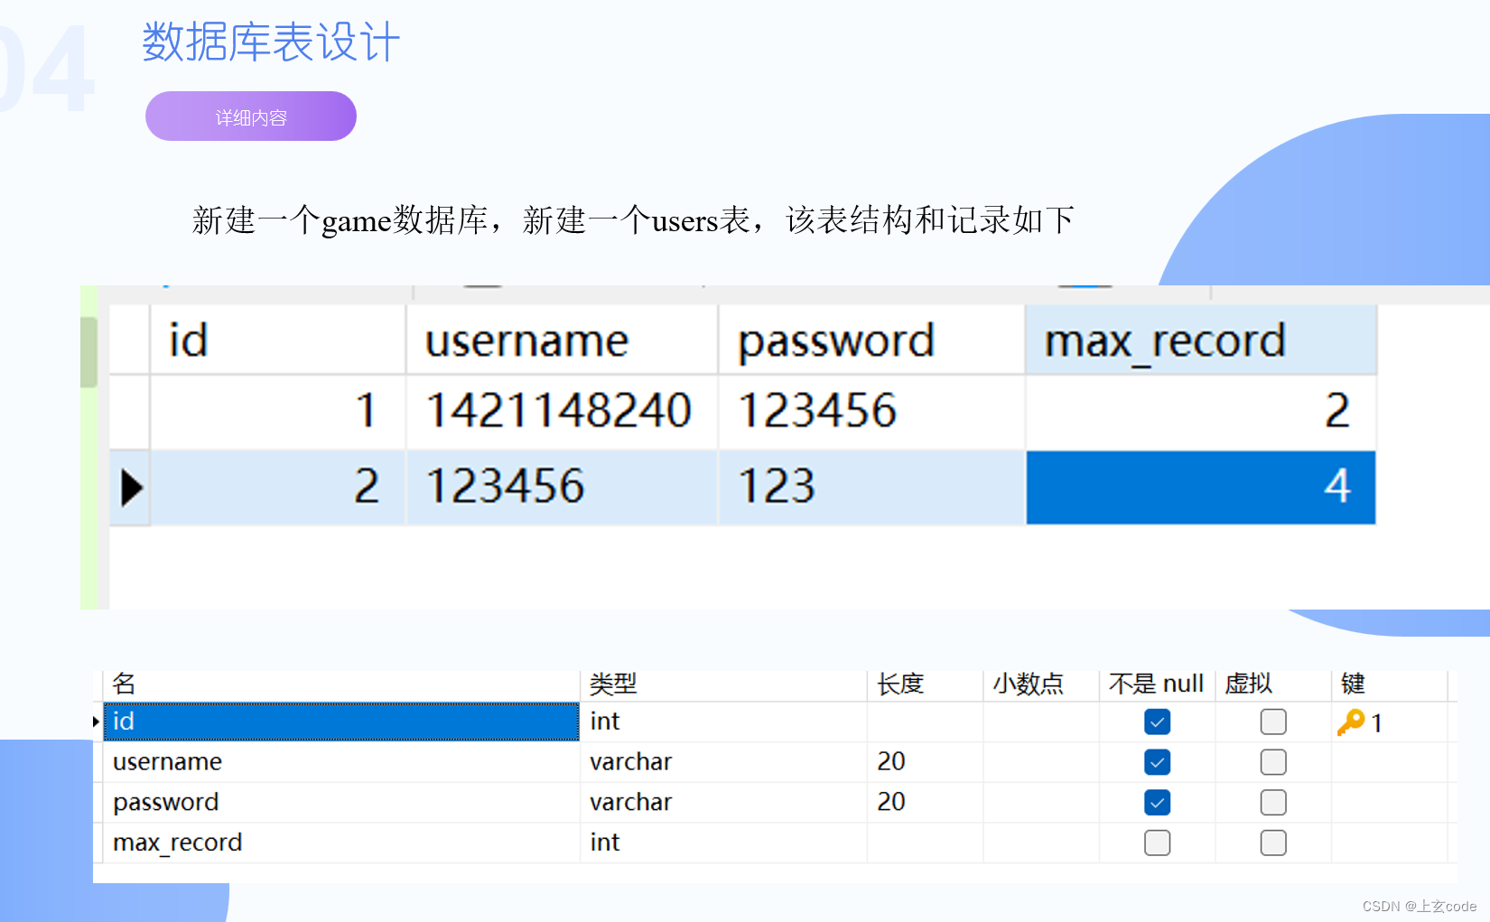Enable the 虚拟 checkbox for password field

(x=1273, y=802)
